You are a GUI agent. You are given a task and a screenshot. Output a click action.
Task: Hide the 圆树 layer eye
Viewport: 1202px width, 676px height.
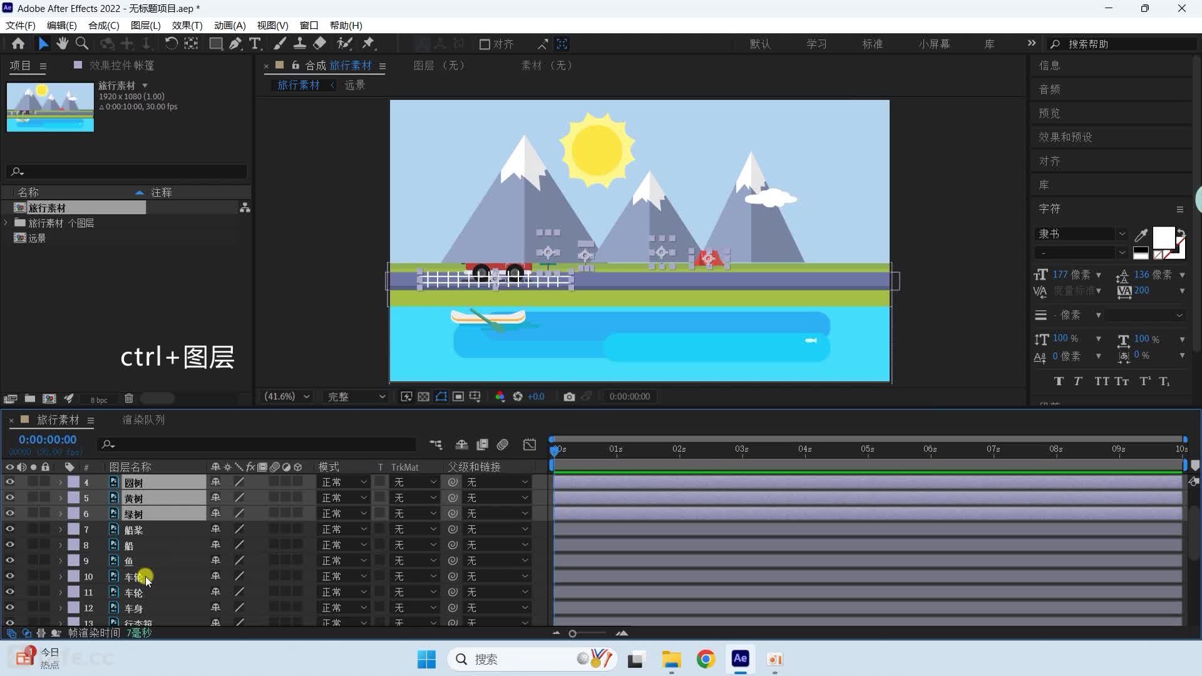(10, 482)
